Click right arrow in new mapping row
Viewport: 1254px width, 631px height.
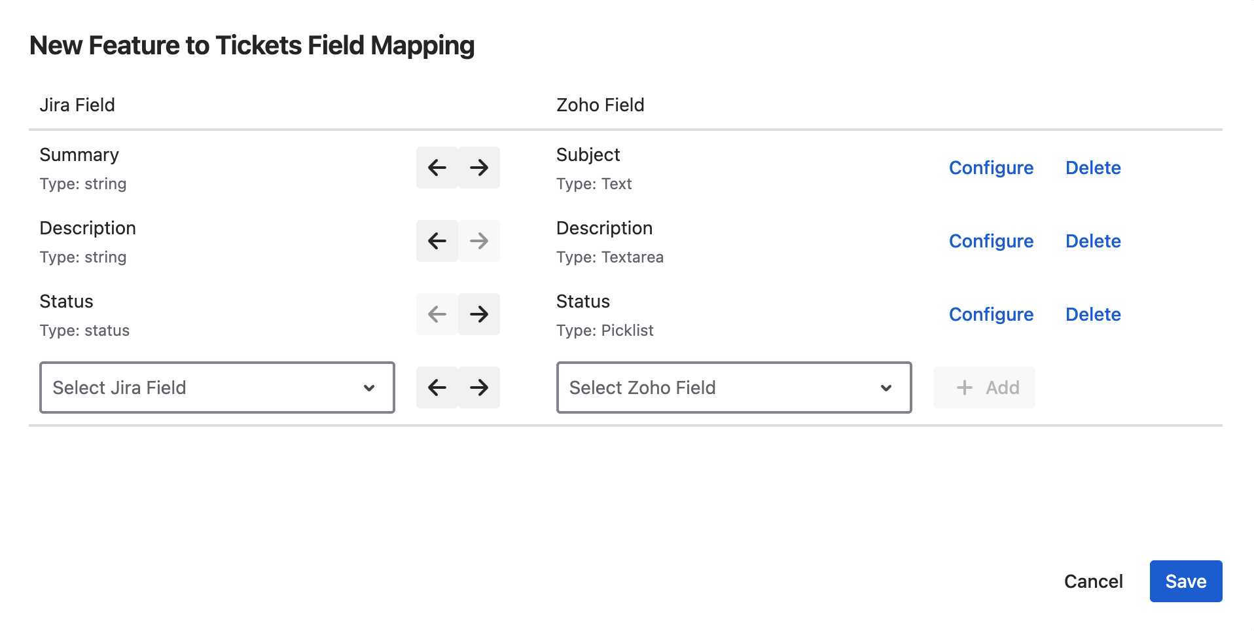click(x=479, y=388)
